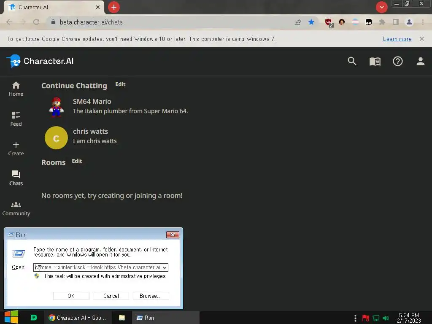Open the chris watts yellow avatar
Viewport: 432px width, 324px height.
tap(56, 138)
